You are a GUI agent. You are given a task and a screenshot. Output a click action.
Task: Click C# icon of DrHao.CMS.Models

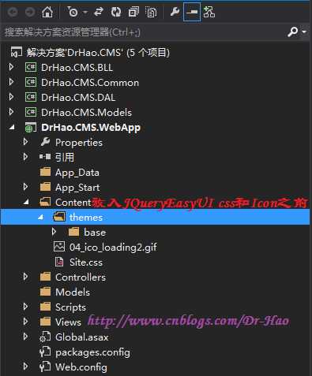coord(31,112)
